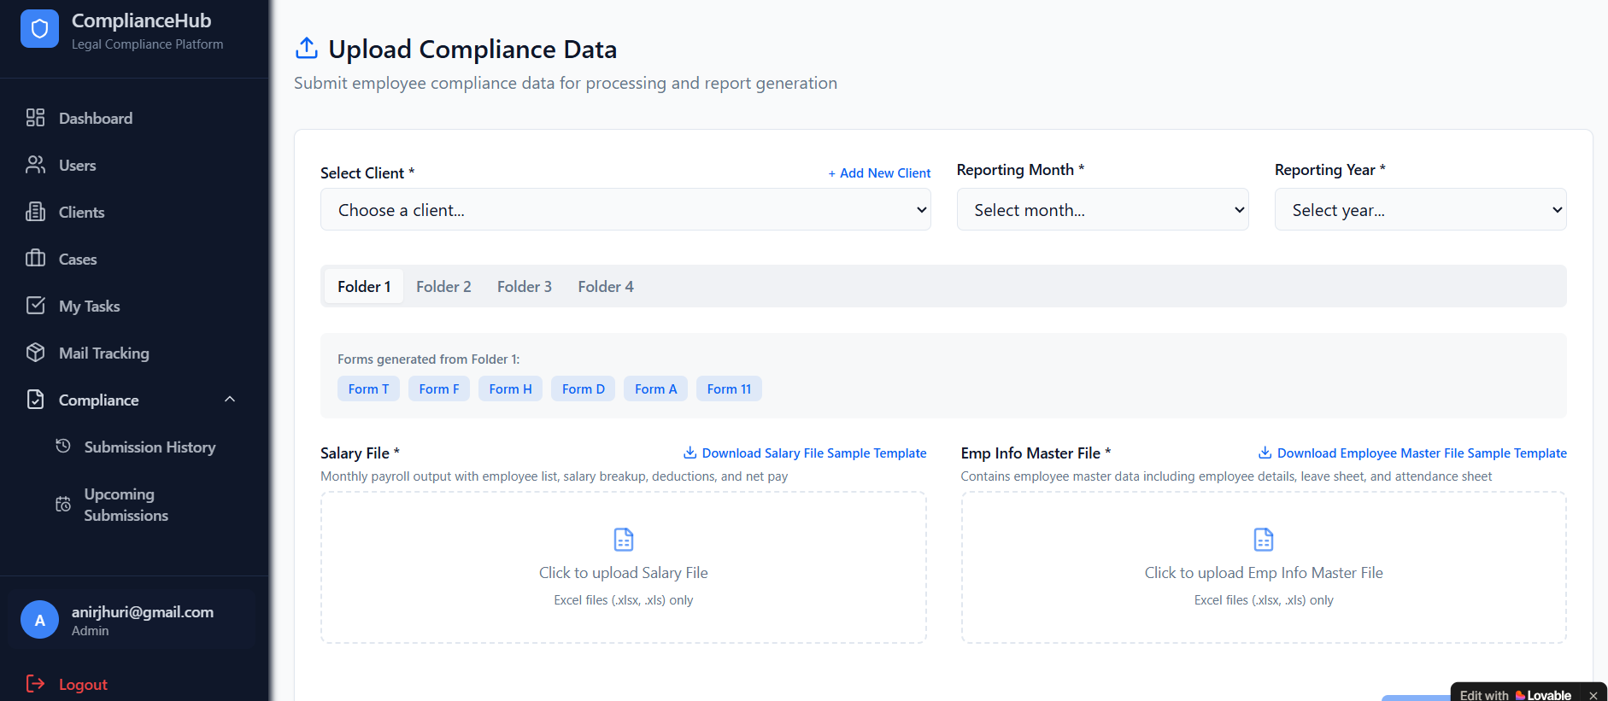Download Employee Master File Sample Template
Screen dimensions: 1608x701
(1412, 453)
